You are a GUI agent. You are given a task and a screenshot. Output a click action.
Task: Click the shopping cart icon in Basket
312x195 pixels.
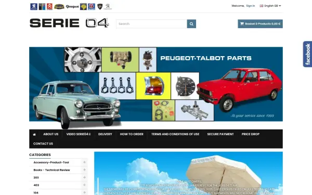[x=242, y=24]
